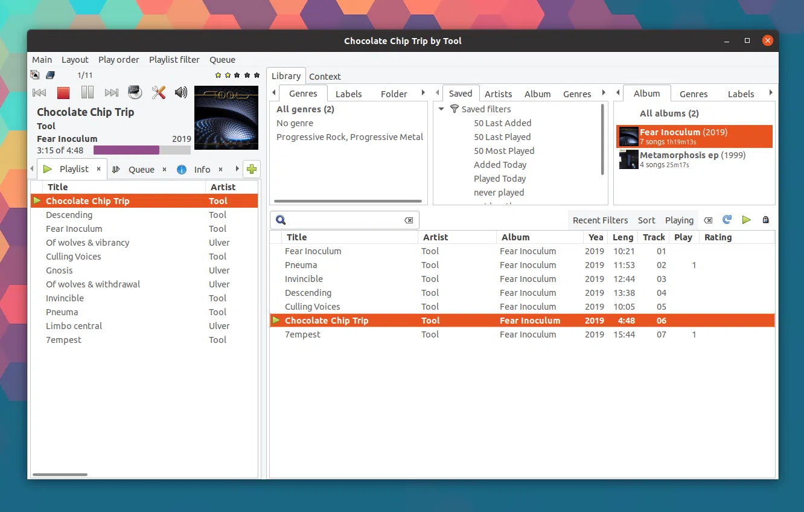Close the Info tab
Screen dimensions: 804x512
220,170
